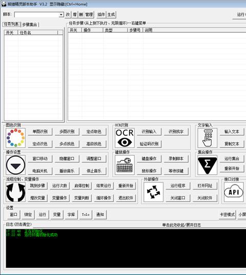Click the 跳到步骤 button

pyautogui.click(x=37, y=186)
